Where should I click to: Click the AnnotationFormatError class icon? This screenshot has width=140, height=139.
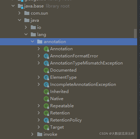coord(46,56)
